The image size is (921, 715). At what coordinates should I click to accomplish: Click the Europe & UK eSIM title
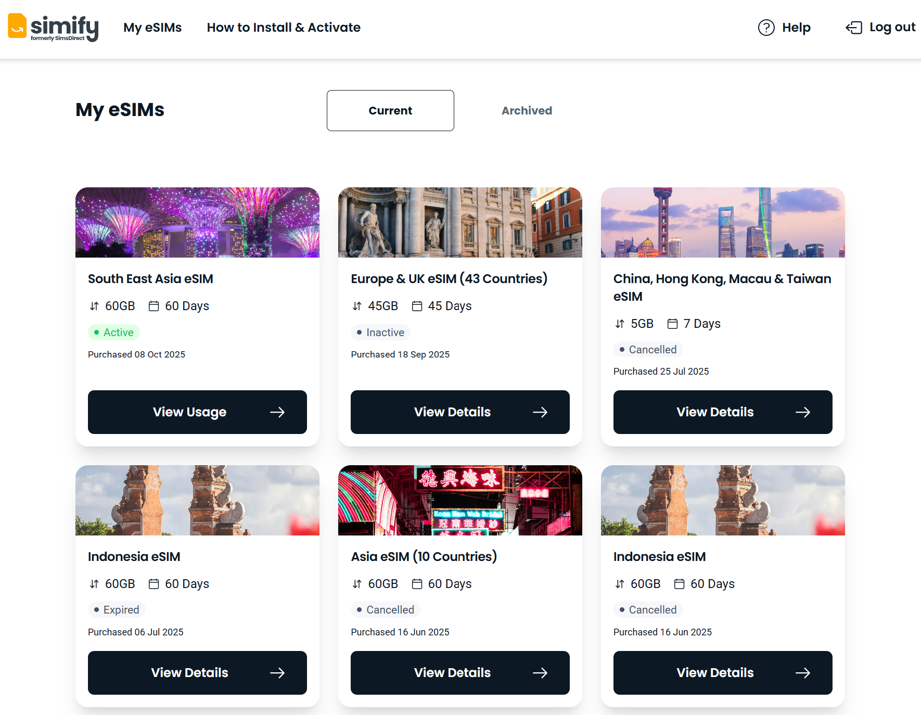click(449, 279)
